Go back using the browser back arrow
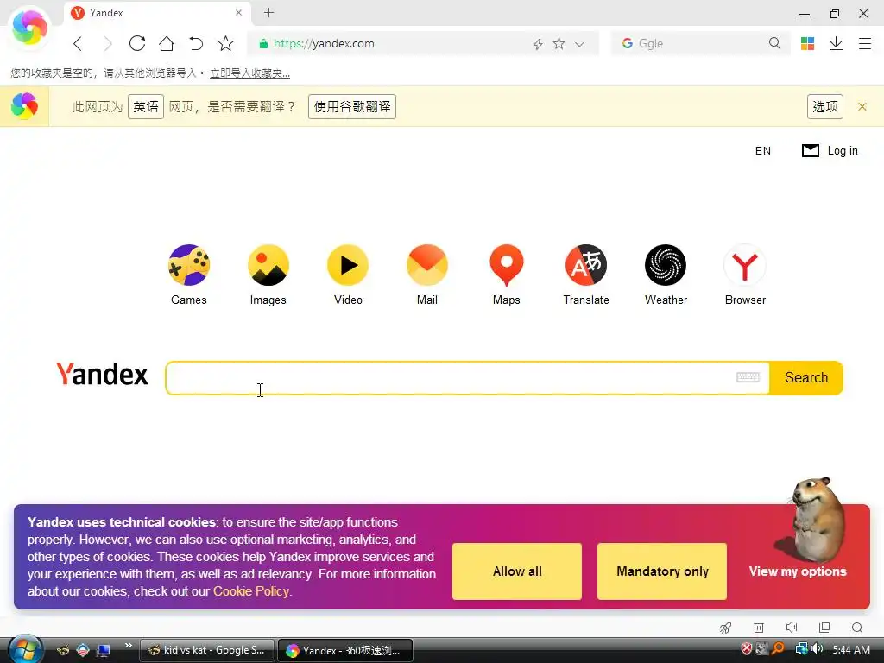Screen dimensions: 884x663 point(79,43)
